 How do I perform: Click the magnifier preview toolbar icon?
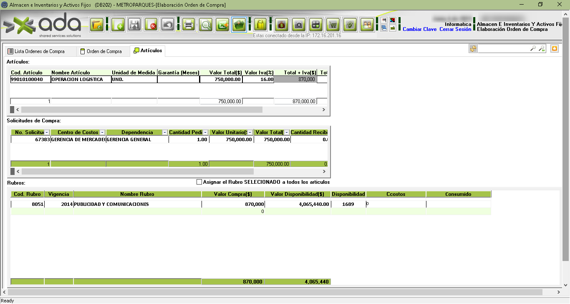pos(206,25)
